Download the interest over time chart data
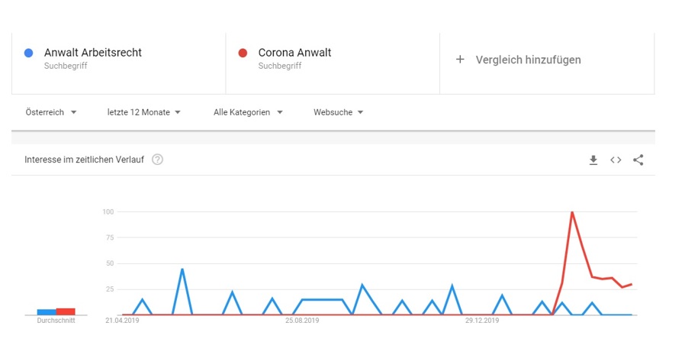 click(x=593, y=160)
